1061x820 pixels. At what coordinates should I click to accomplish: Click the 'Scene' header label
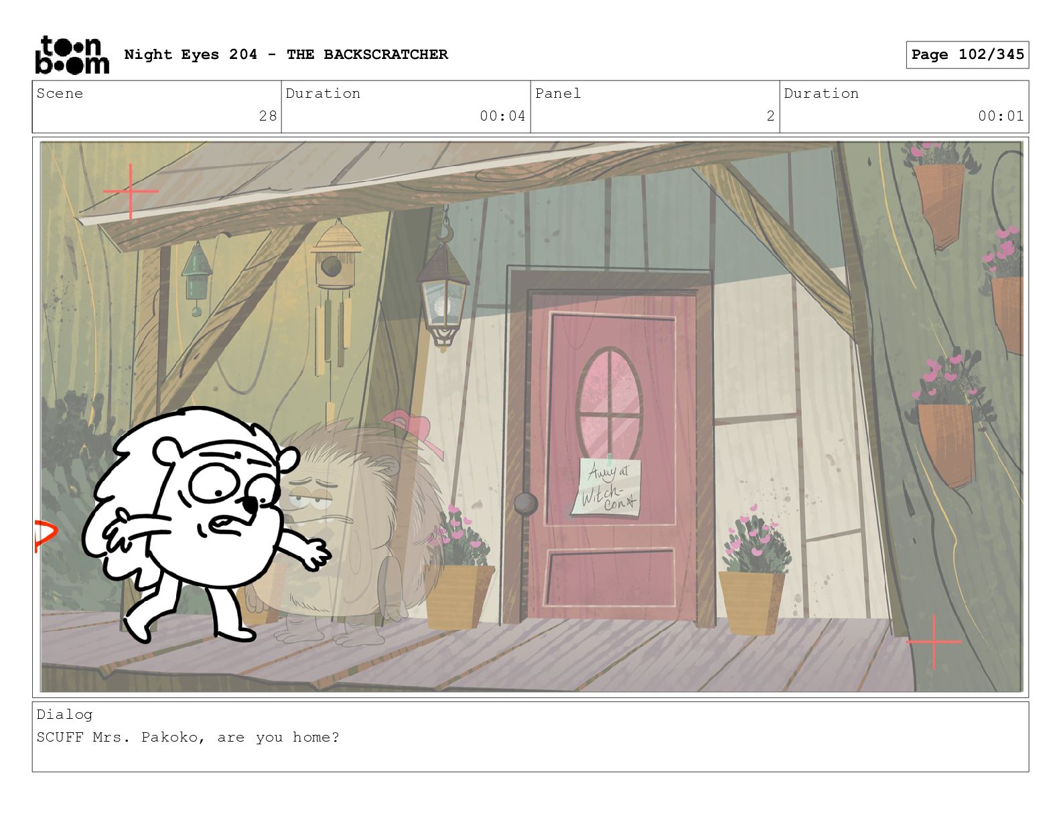tap(60, 93)
